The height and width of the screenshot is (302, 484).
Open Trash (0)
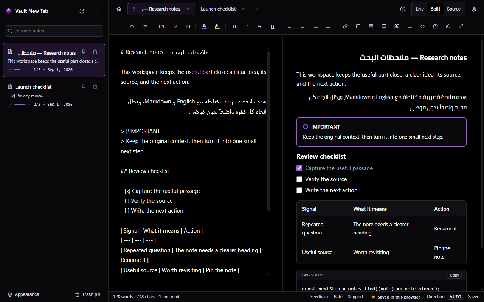[x=88, y=294]
